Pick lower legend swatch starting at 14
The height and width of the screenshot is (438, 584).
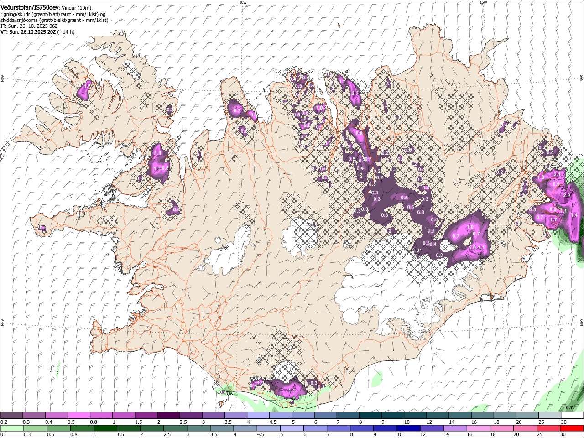point(454,428)
